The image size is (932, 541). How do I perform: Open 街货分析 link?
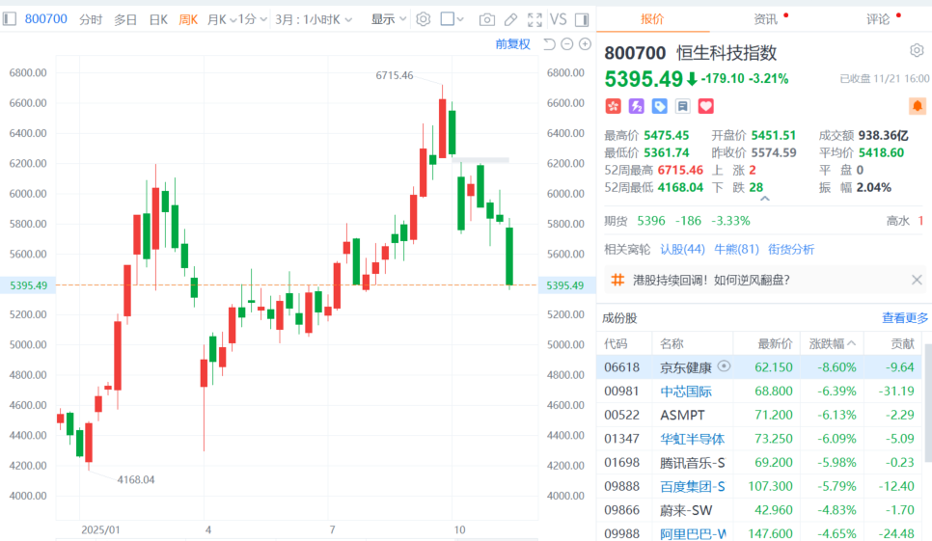point(791,250)
